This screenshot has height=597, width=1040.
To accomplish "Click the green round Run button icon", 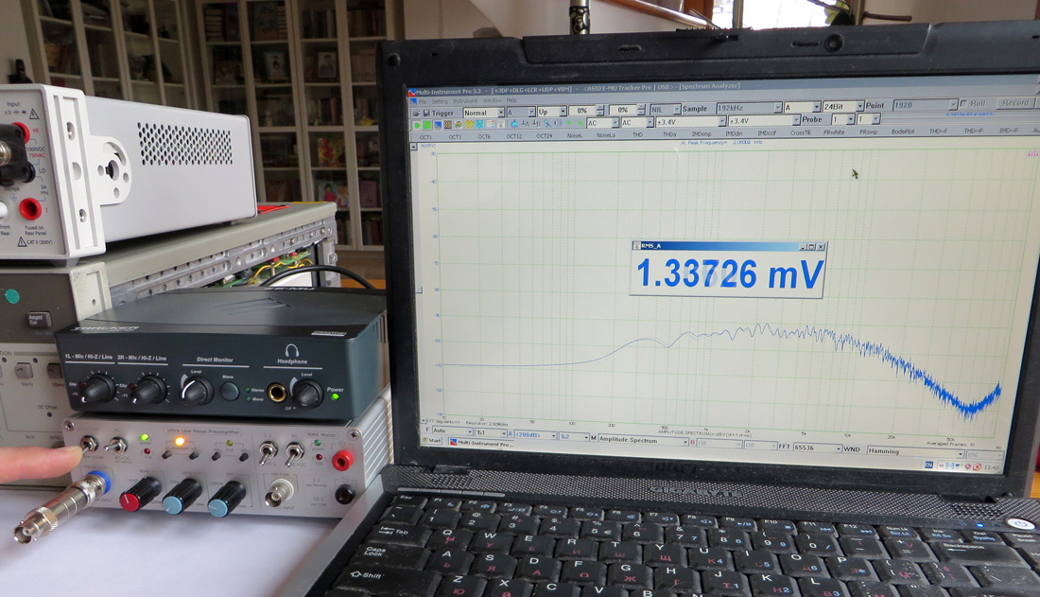I will (417, 125).
